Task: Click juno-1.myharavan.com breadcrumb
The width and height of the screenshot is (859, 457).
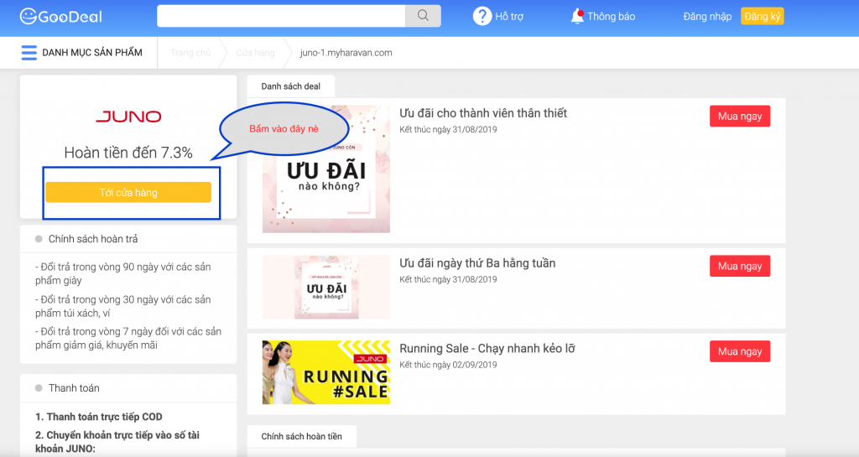Action: coord(346,53)
